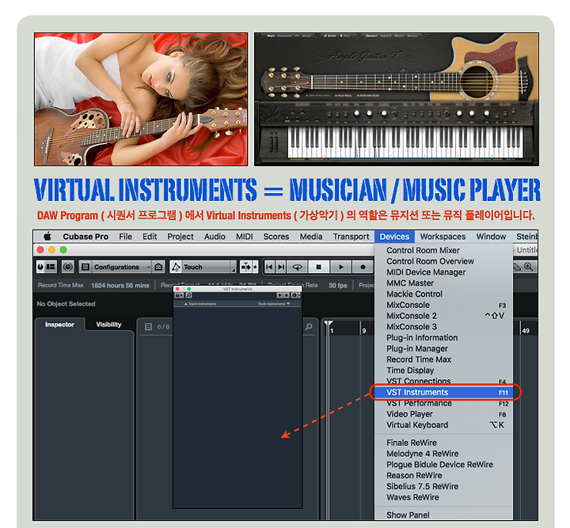Select Time Display in Devices menu
Viewport: 570px width, 528px height.
click(443, 370)
